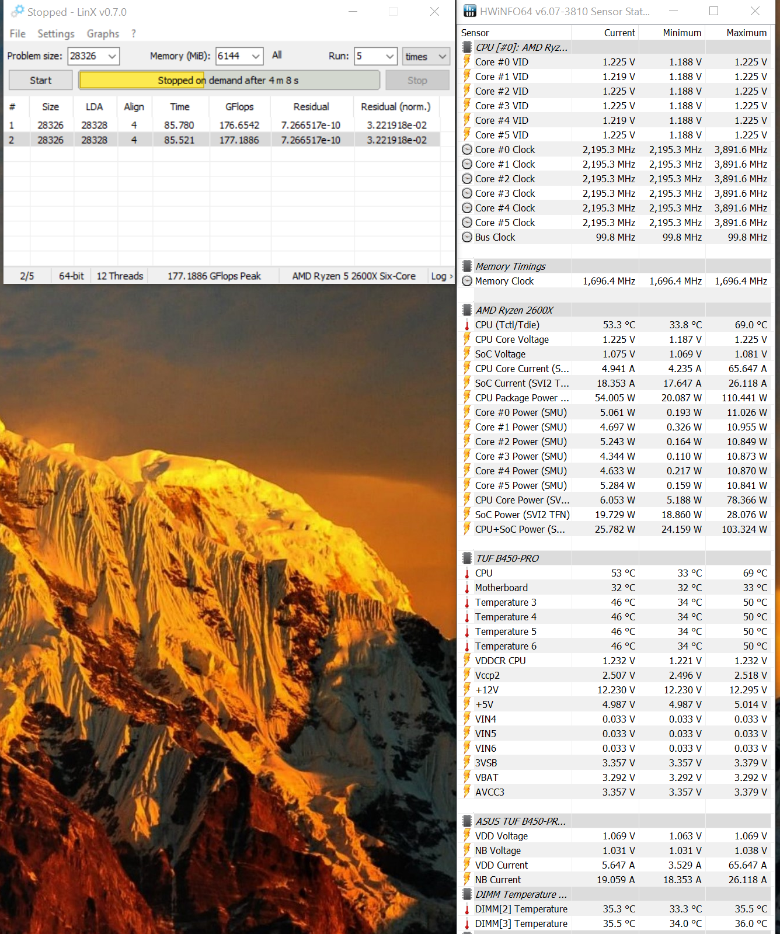This screenshot has width=780, height=934.
Task: Click the VDDCR CPU bolt icon
Action: coord(467,660)
